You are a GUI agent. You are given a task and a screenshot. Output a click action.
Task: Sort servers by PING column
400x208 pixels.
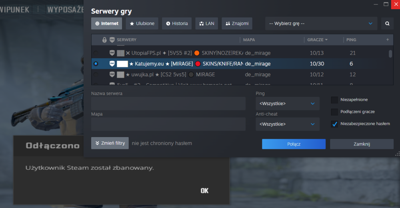tap(351, 40)
